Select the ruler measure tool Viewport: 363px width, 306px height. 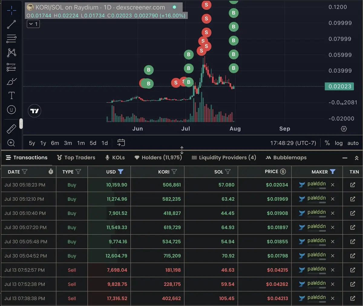coord(11,129)
